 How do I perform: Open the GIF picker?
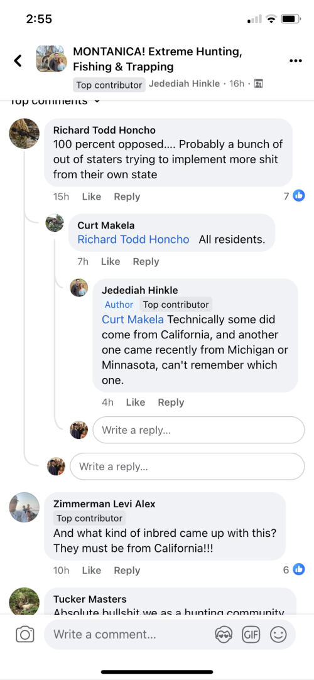click(x=251, y=635)
